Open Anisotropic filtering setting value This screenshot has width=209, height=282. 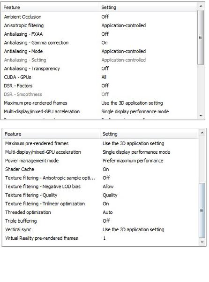[124, 25]
